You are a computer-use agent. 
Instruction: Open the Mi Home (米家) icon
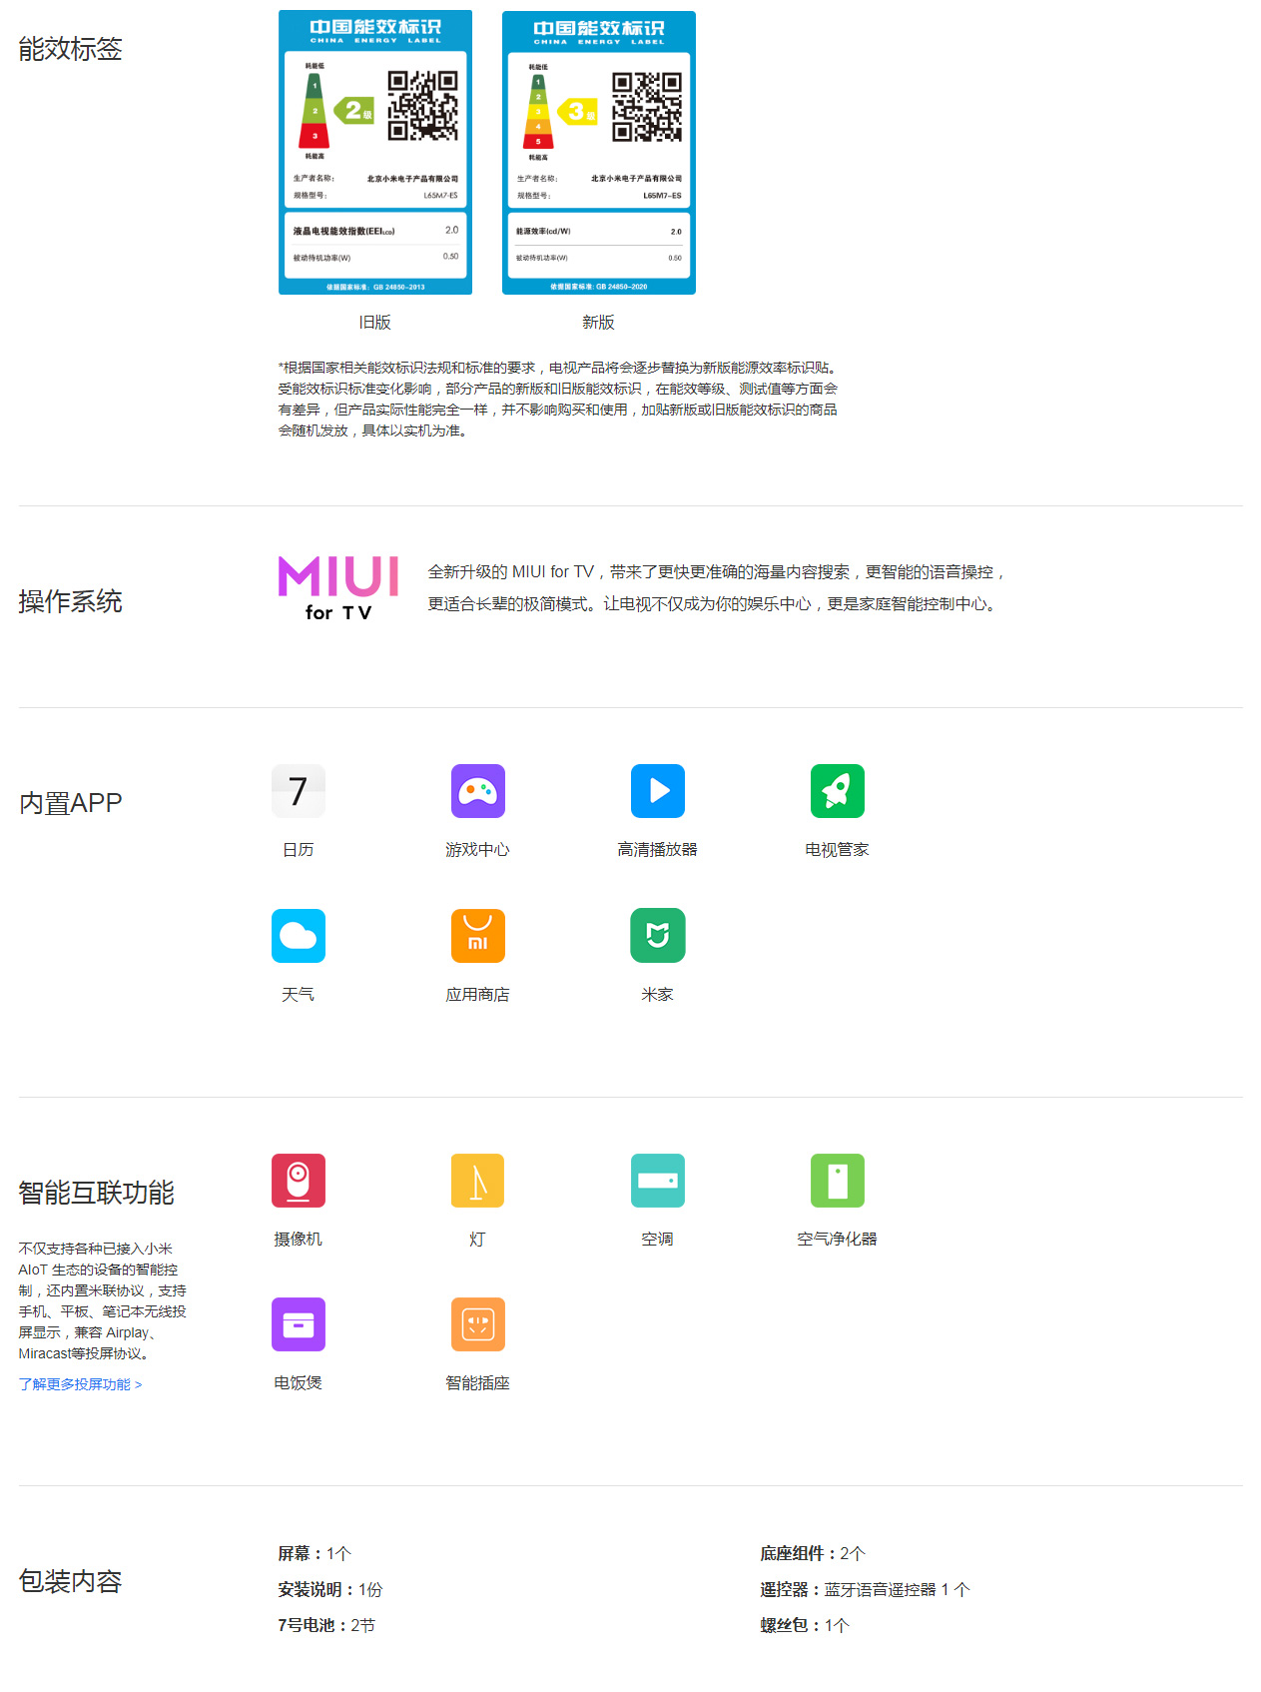click(x=657, y=936)
